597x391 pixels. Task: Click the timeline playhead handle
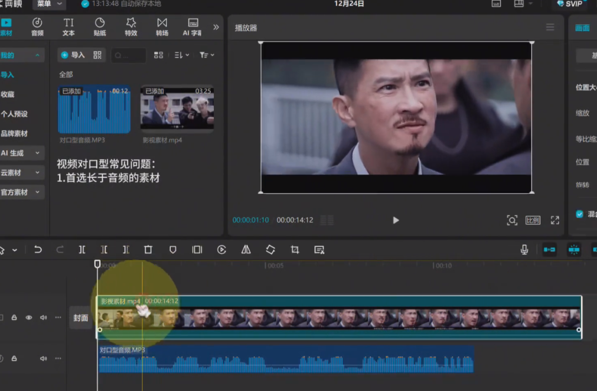[97, 263]
